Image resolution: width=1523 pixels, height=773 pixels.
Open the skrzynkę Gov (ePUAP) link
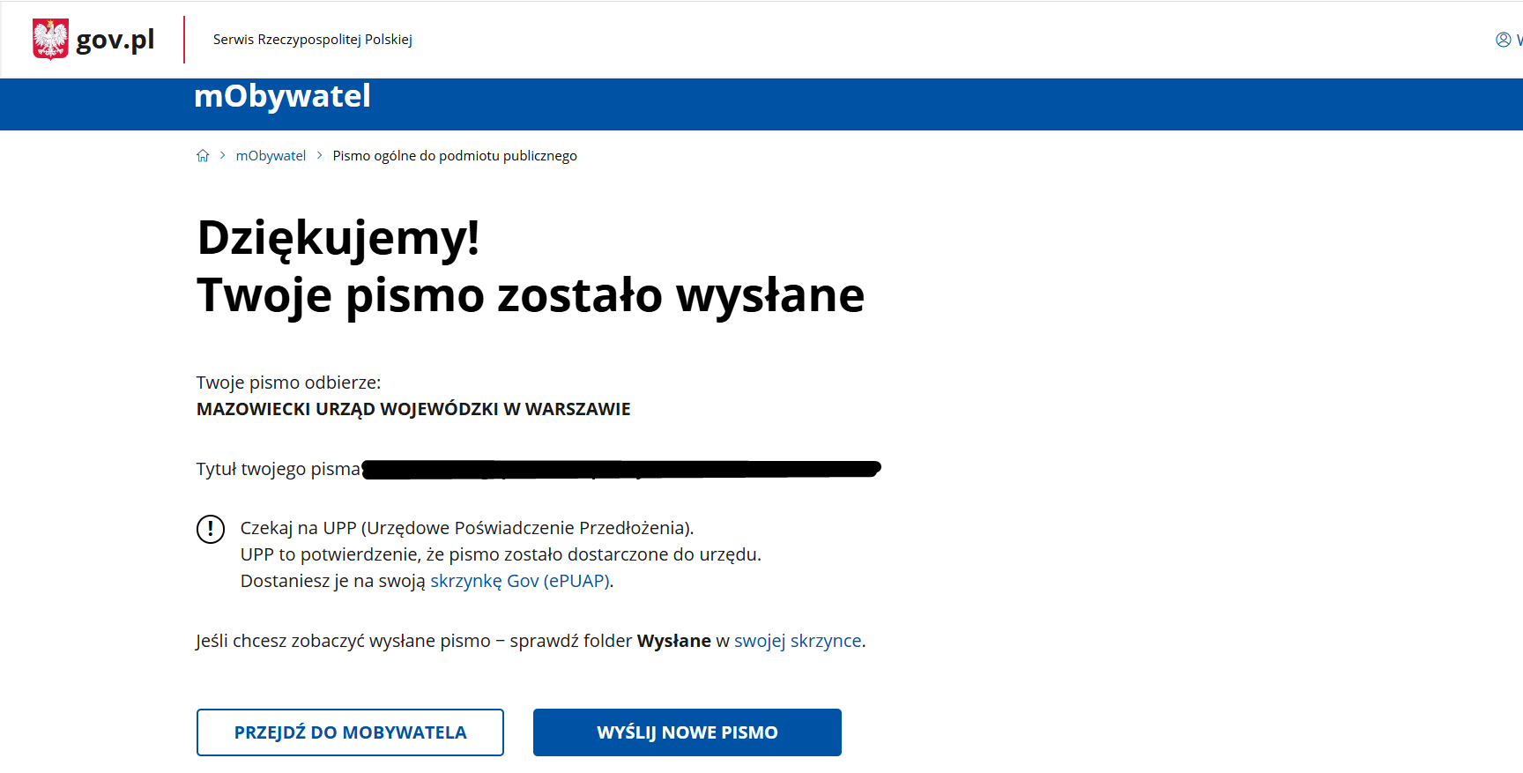pyautogui.click(x=519, y=581)
